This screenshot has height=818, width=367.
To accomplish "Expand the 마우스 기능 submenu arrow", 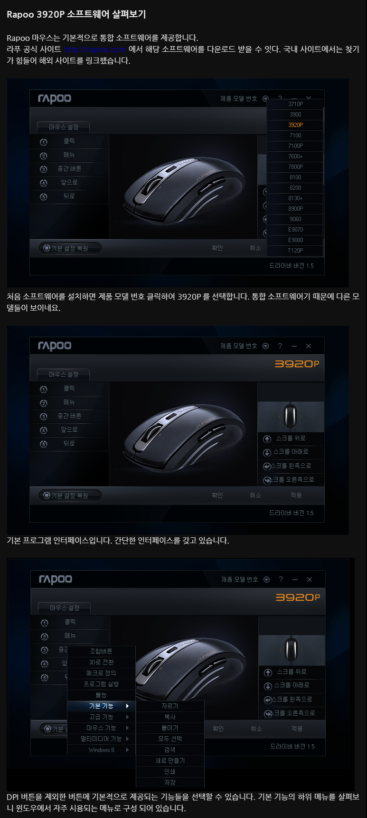I will point(127,728).
